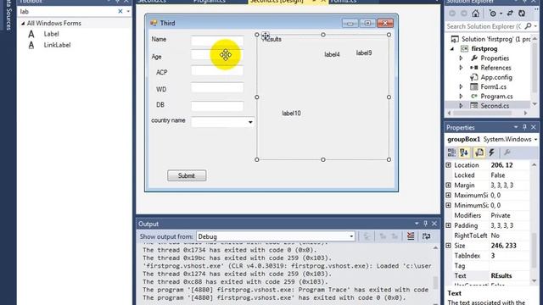Expand the Form1.cs node
Viewport: 543px width, 305px height.
pos(461,86)
